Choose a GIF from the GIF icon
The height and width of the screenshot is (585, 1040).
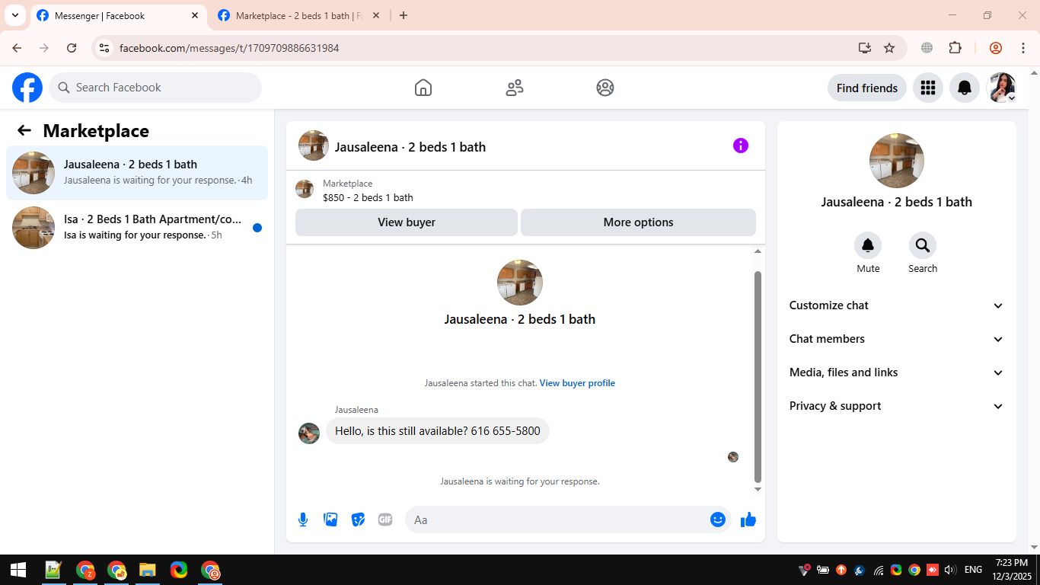[385, 519]
